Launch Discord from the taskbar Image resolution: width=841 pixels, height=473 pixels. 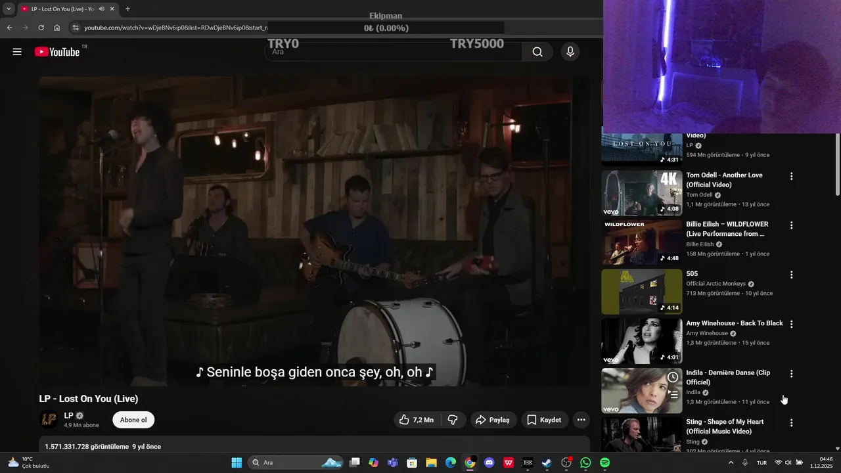[489, 462]
